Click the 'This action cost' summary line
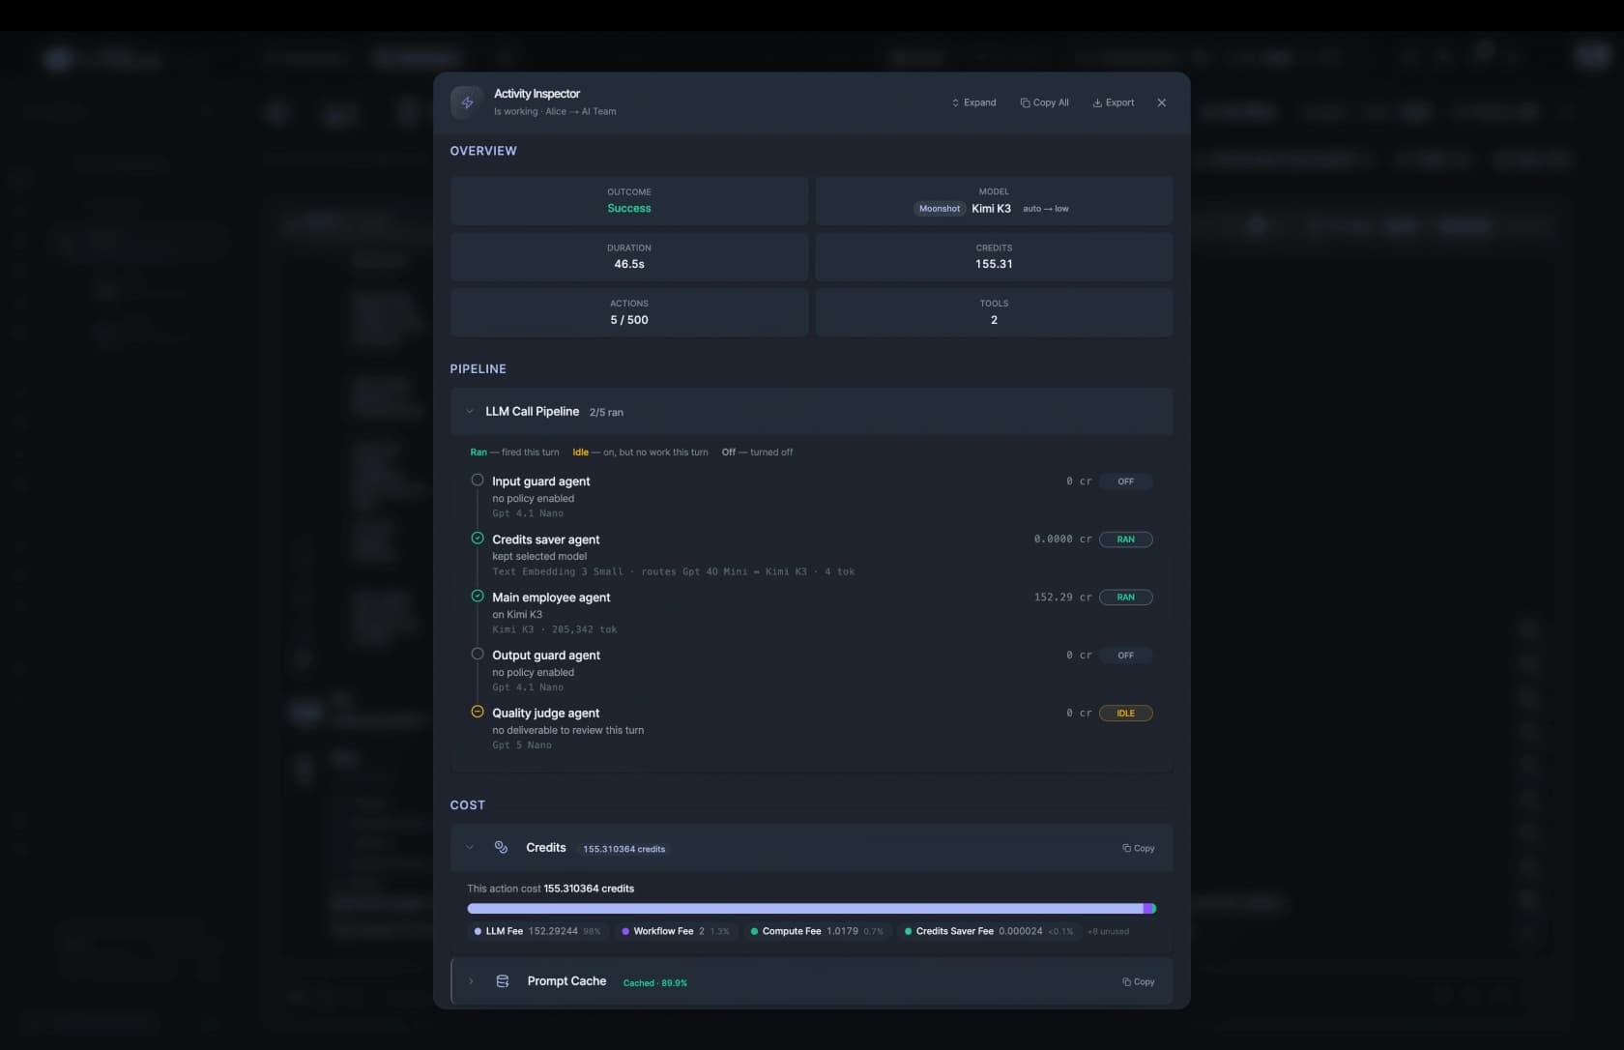This screenshot has height=1050, width=1624. pyautogui.click(x=550, y=889)
